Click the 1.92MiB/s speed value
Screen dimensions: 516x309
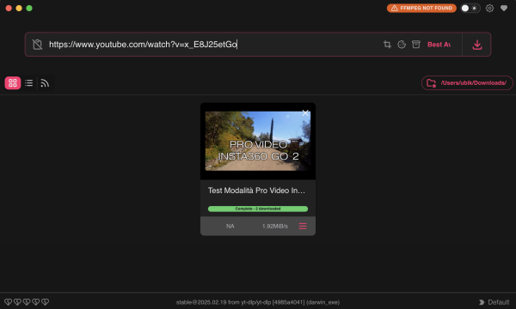tap(275, 226)
